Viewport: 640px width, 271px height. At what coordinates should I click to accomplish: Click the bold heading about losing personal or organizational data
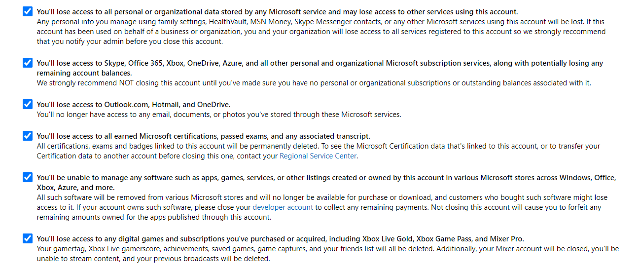tap(277, 12)
